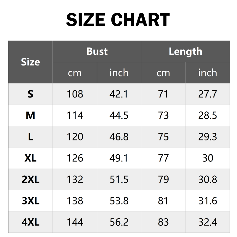Screen dimensions: 237x237
Task: Select the Bust header cell
Action: point(97,51)
